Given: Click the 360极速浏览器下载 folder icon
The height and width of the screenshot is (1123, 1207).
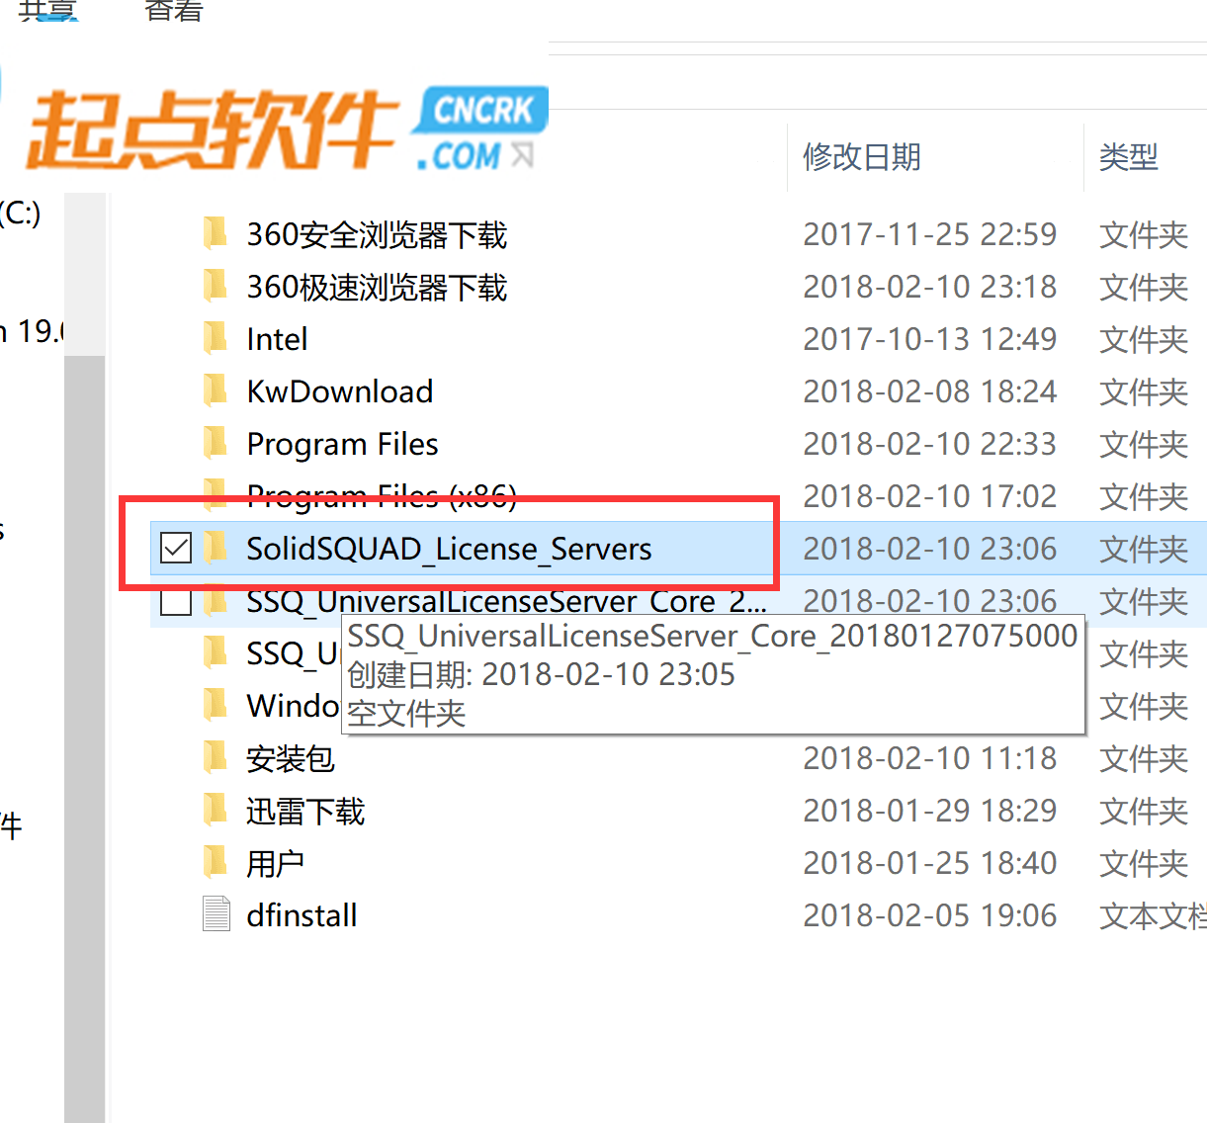Looking at the screenshot, I should click(x=216, y=287).
